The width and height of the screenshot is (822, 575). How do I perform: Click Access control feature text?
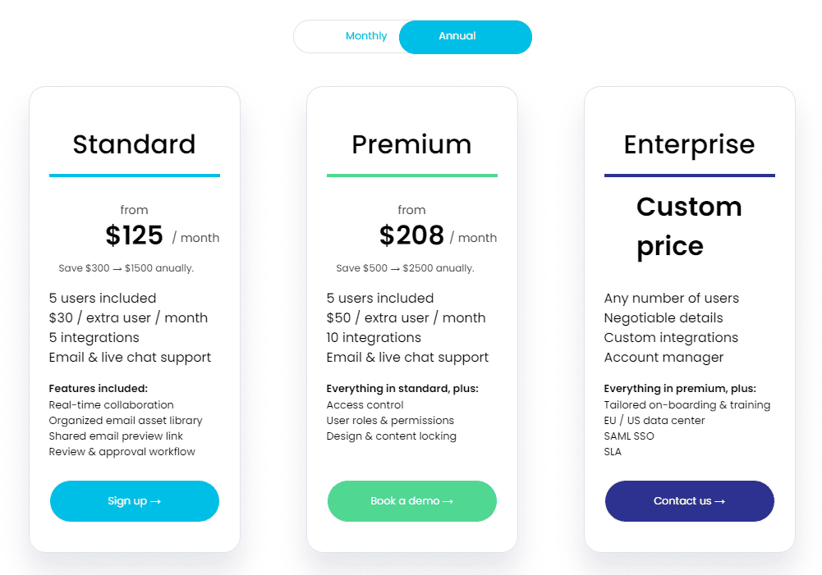coord(365,405)
